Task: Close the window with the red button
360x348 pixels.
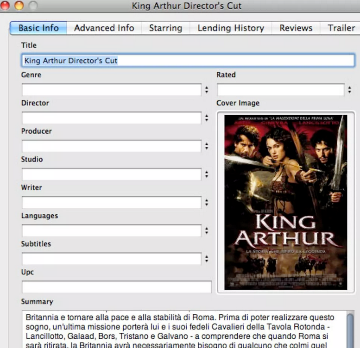Action: click(x=5, y=6)
